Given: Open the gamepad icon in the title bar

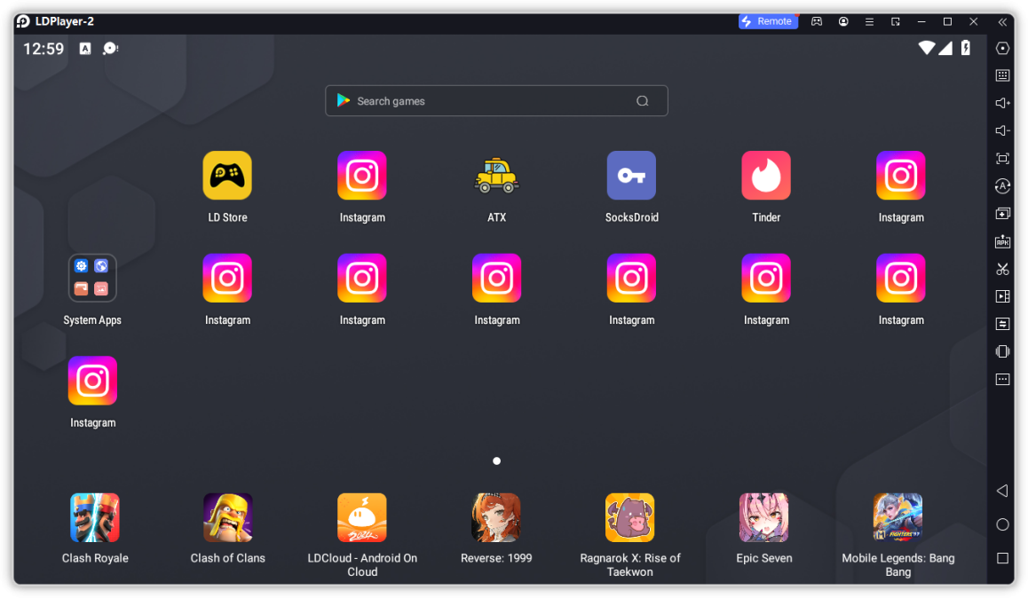Looking at the screenshot, I should coord(816,21).
